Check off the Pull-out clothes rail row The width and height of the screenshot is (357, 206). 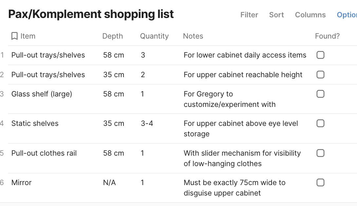(x=320, y=153)
